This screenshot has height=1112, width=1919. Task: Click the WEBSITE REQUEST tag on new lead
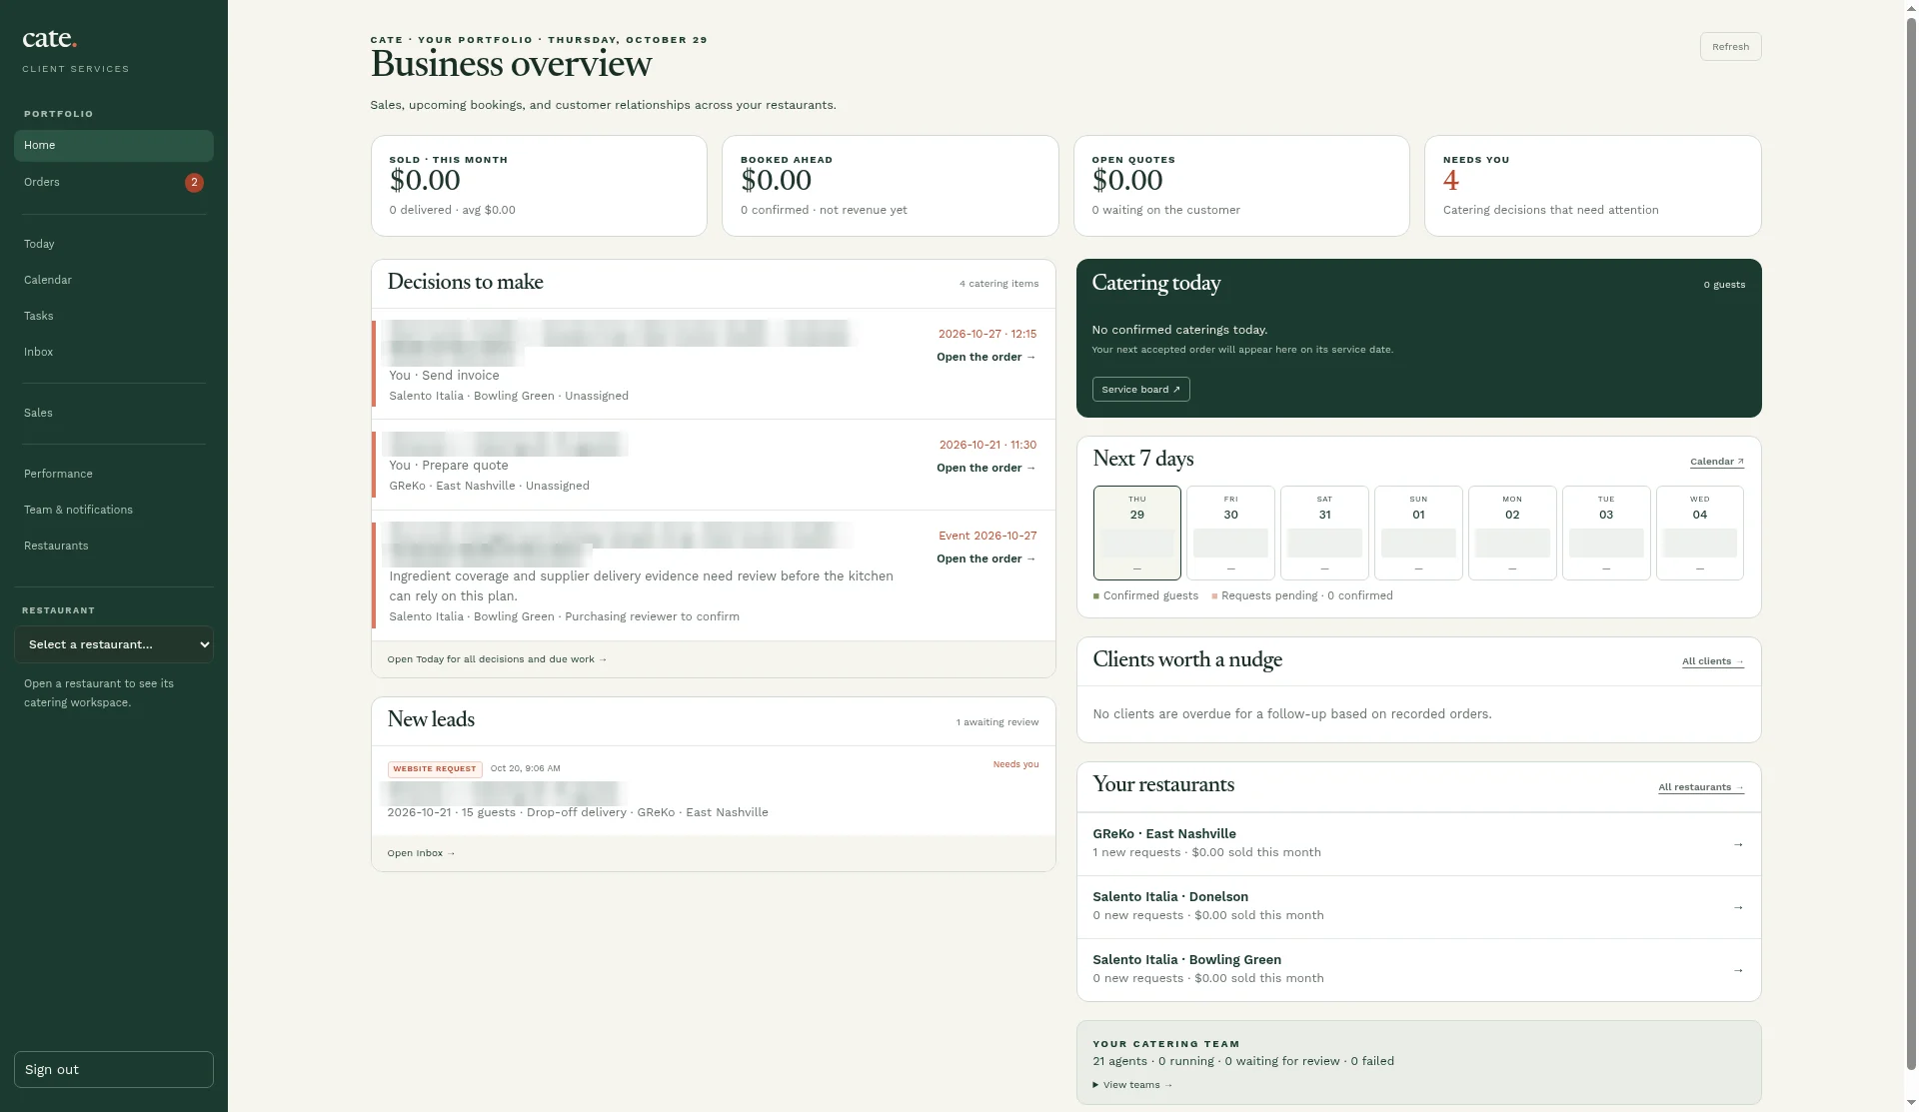coord(435,769)
